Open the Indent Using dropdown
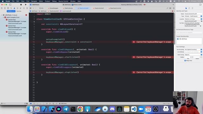 click(193, 55)
